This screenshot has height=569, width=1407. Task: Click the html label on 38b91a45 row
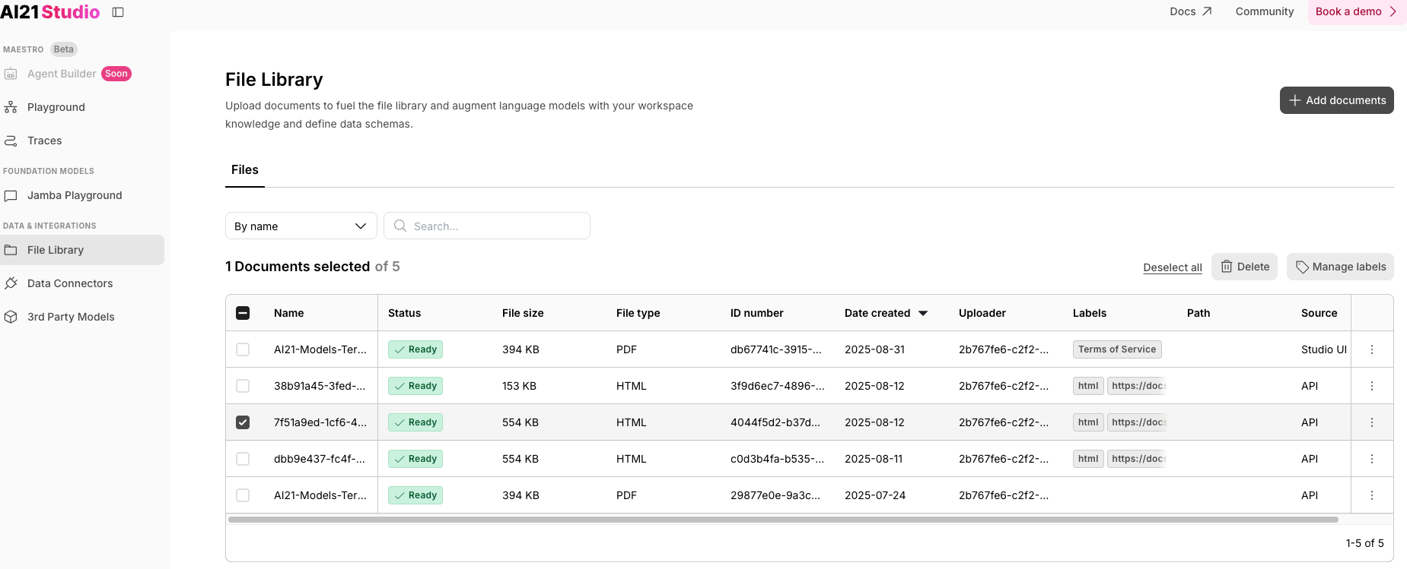pyautogui.click(x=1088, y=386)
